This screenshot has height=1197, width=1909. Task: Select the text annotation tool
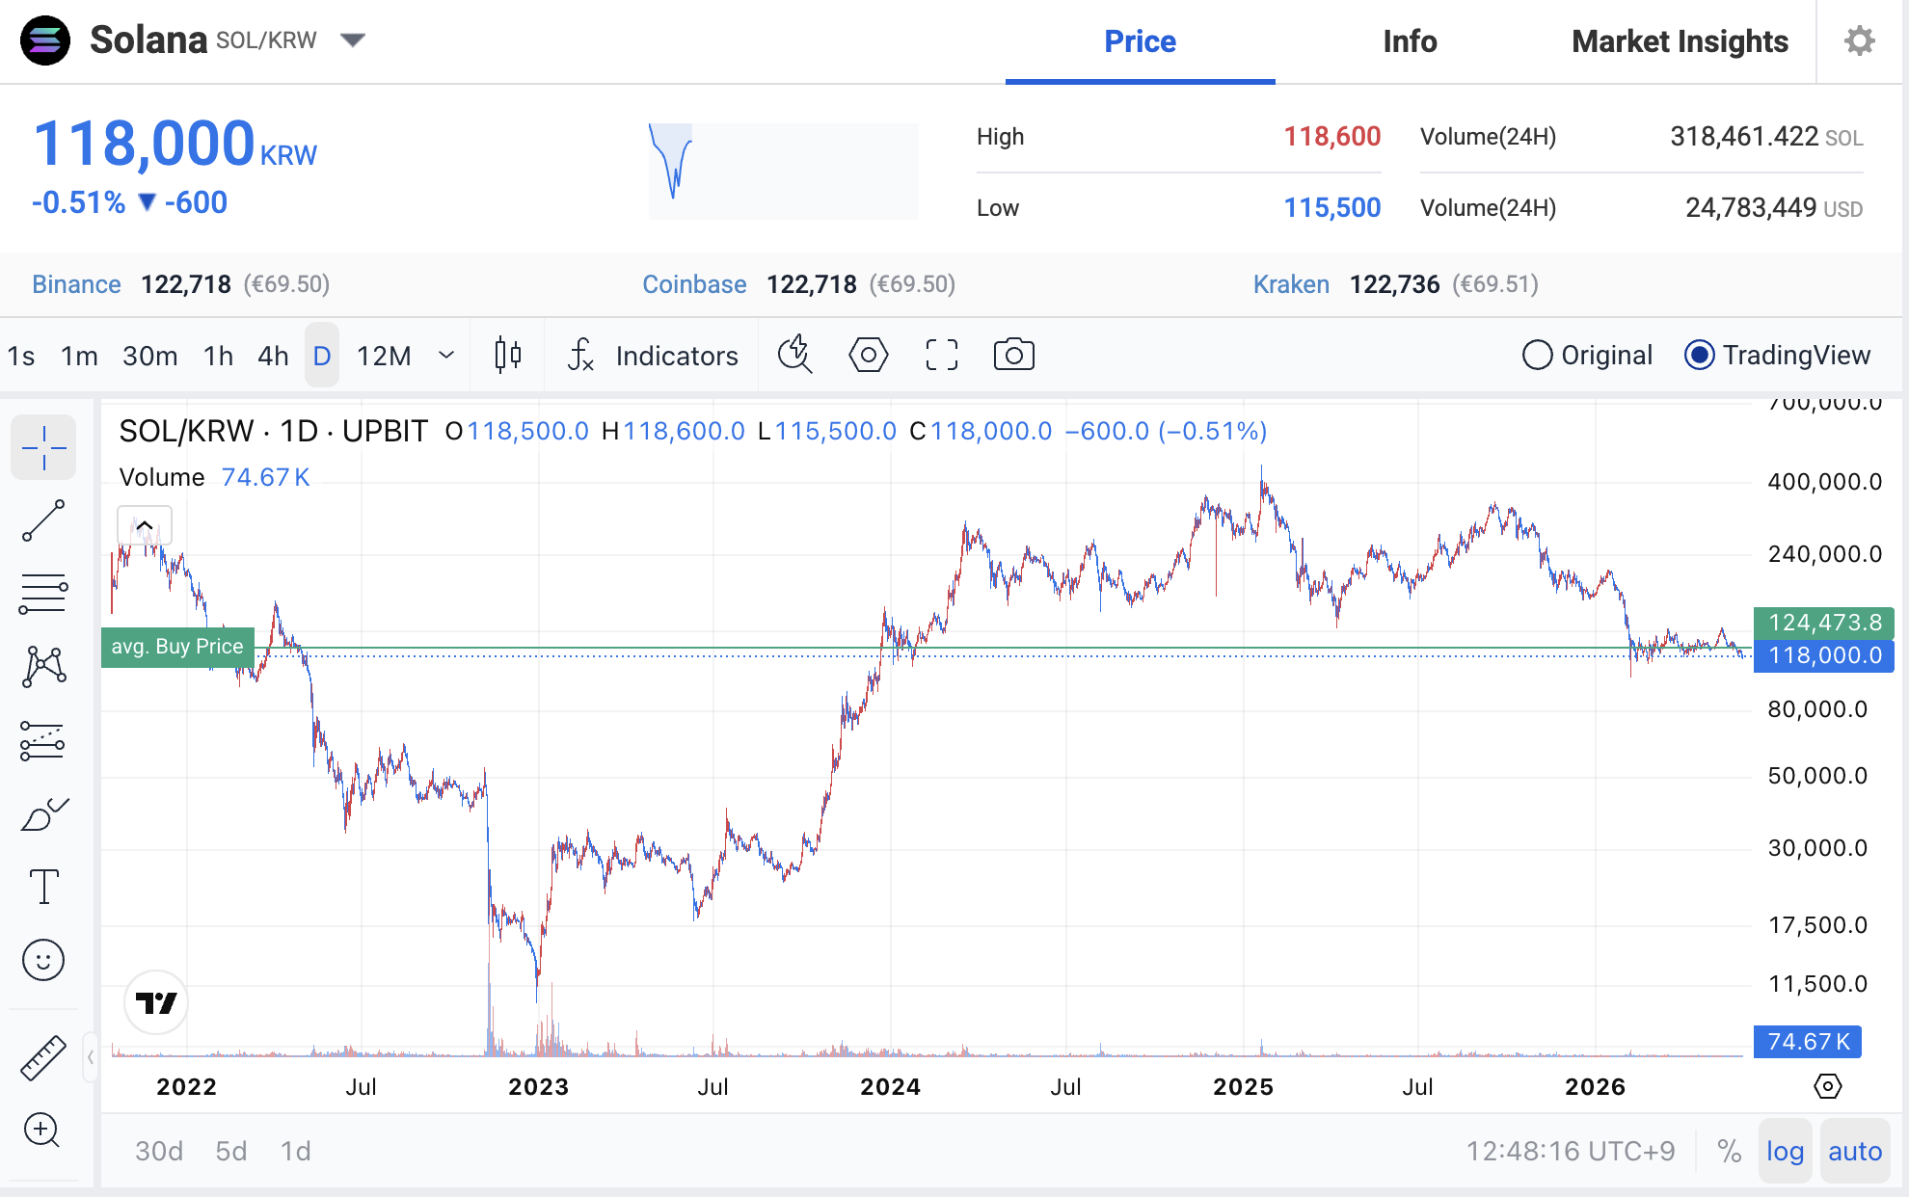pyautogui.click(x=43, y=887)
